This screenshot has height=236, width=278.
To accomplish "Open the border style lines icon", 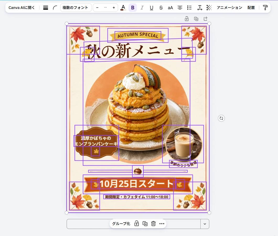I will coord(46,8).
